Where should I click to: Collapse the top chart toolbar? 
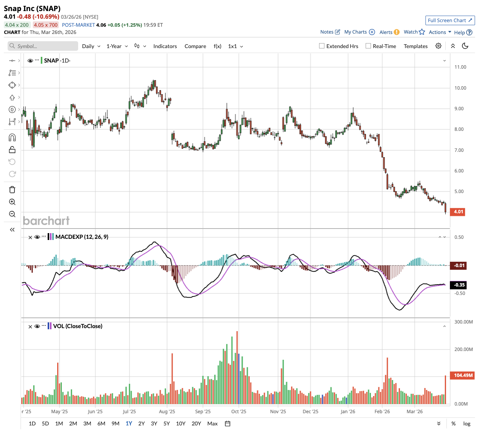tap(453, 46)
